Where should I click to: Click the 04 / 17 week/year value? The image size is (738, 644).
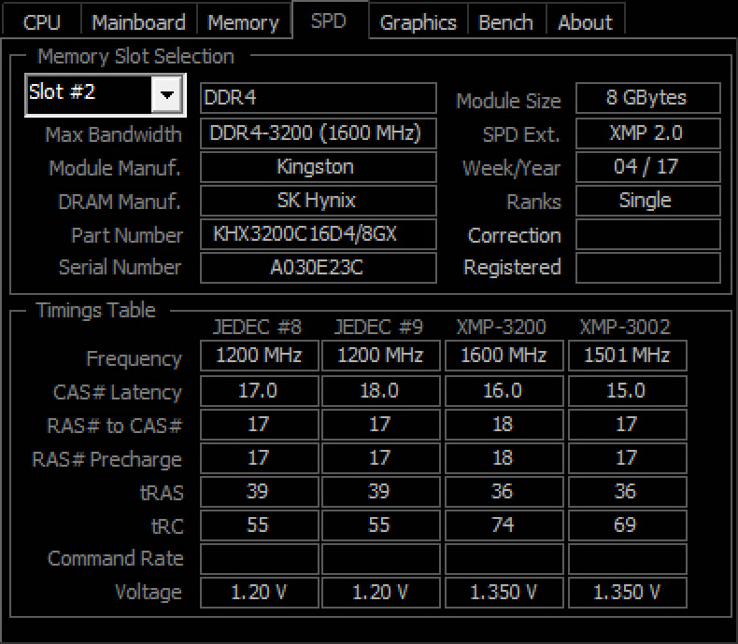point(647,167)
